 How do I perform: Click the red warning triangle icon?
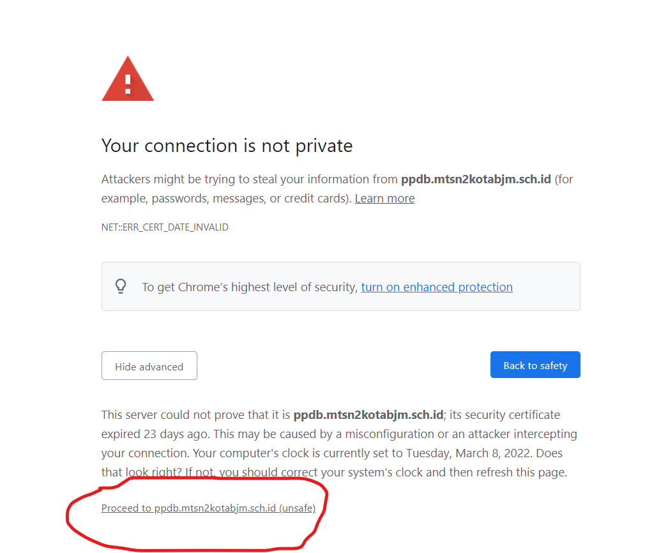click(128, 79)
